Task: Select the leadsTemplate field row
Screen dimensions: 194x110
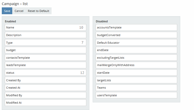Action: coord(45,65)
